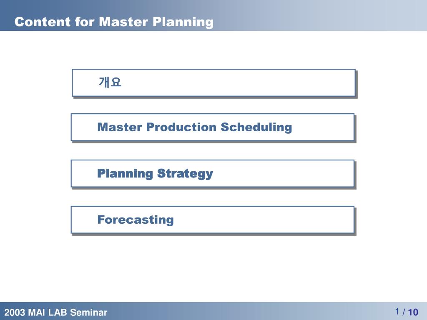This screenshot has width=427, height=320.
Task: Open the Master Production Scheduling item
Action: 213,127
